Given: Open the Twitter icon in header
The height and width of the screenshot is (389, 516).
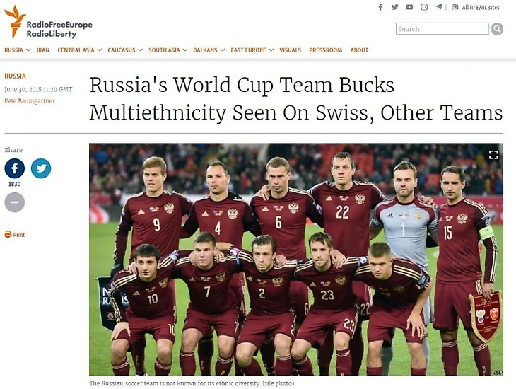Looking at the screenshot, I should pyautogui.click(x=395, y=7).
